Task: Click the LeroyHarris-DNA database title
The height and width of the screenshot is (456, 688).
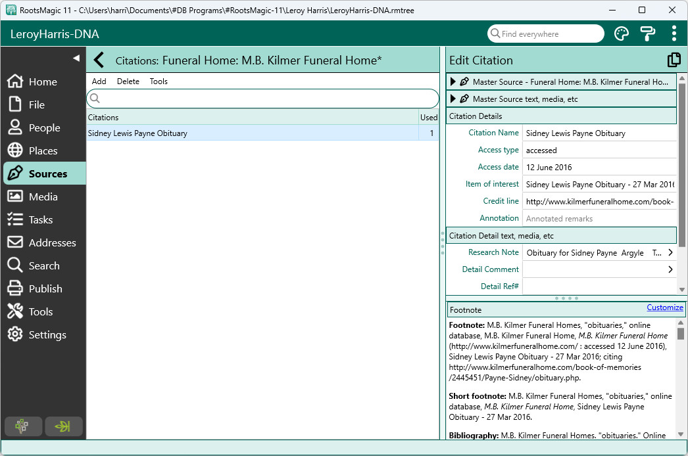Action: click(55, 34)
